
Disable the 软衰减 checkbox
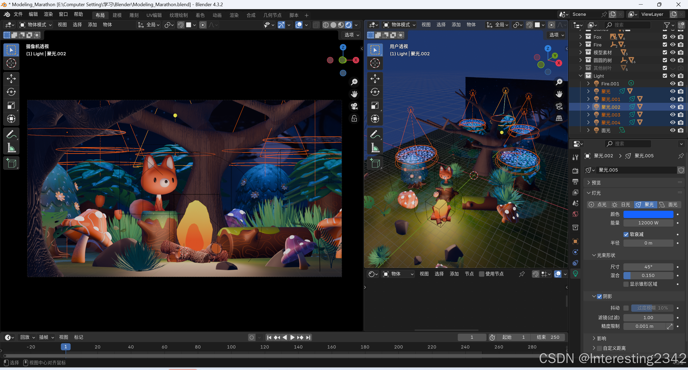pyautogui.click(x=626, y=234)
